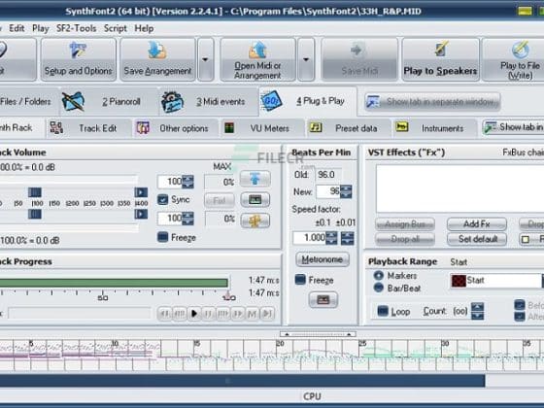
Task: Open the Help menu
Action: click(144, 28)
